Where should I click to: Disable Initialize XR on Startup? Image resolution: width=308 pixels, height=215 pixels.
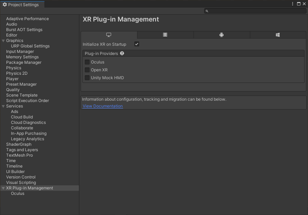[x=137, y=44]
